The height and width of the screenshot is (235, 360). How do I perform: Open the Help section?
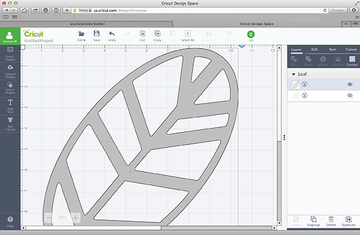pos(10,221)
